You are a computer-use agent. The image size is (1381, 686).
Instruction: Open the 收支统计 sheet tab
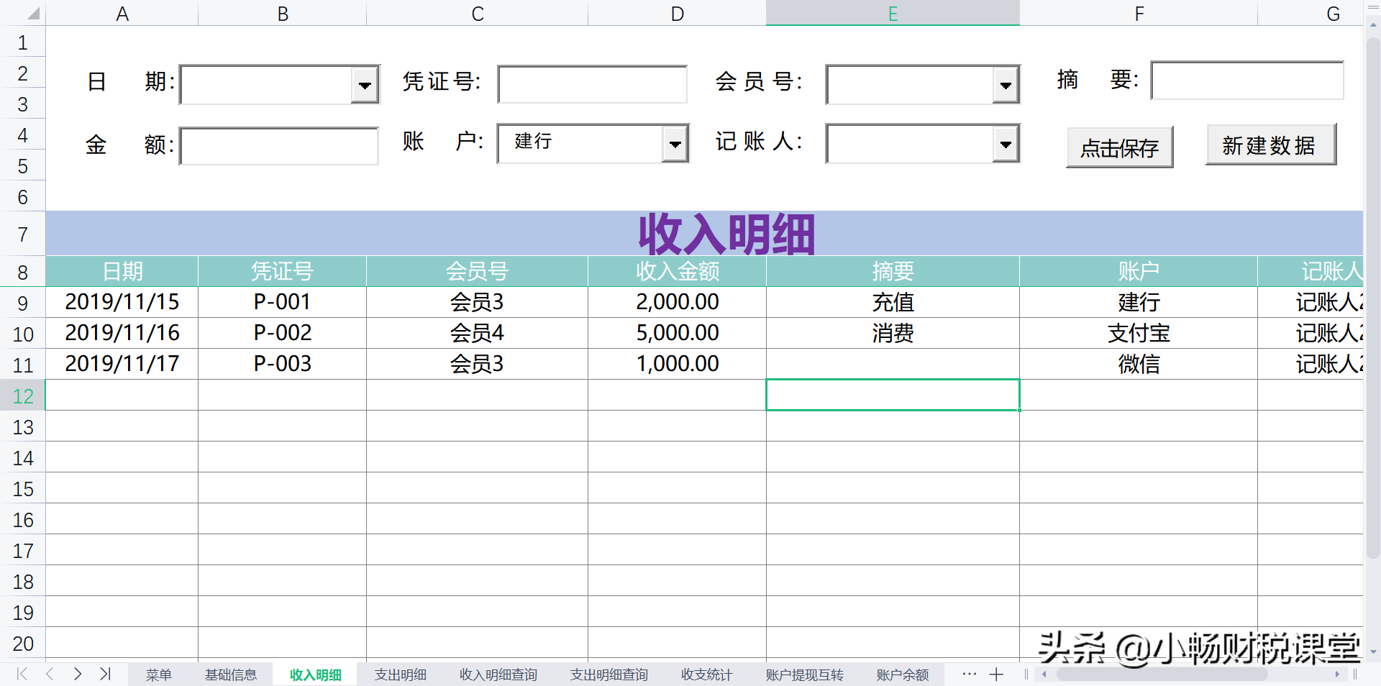click(x=706, y=674)
